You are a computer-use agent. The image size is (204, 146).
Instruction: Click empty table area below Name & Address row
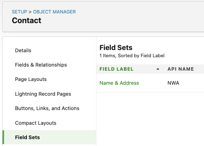(x=150, y=119)
